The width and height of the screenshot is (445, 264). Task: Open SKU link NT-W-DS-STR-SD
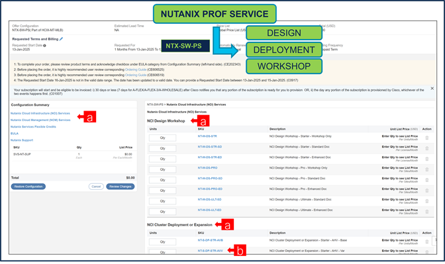[x=210, y=147]
